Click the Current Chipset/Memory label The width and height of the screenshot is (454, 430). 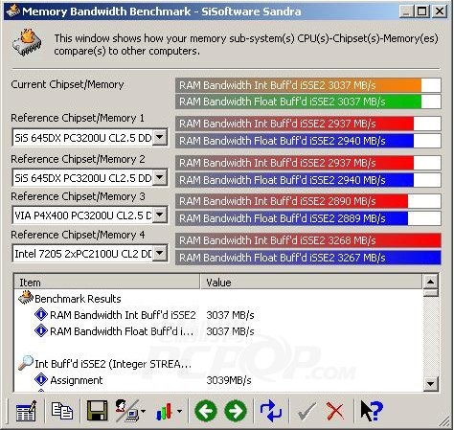(67, 84)
